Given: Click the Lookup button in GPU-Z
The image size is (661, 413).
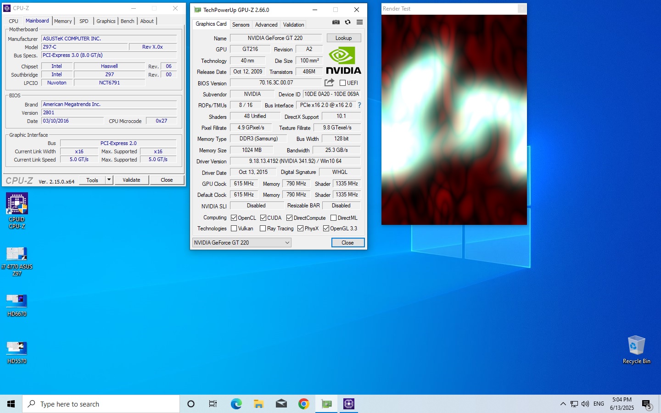Looking at the screenshot, I should point(344,38).
